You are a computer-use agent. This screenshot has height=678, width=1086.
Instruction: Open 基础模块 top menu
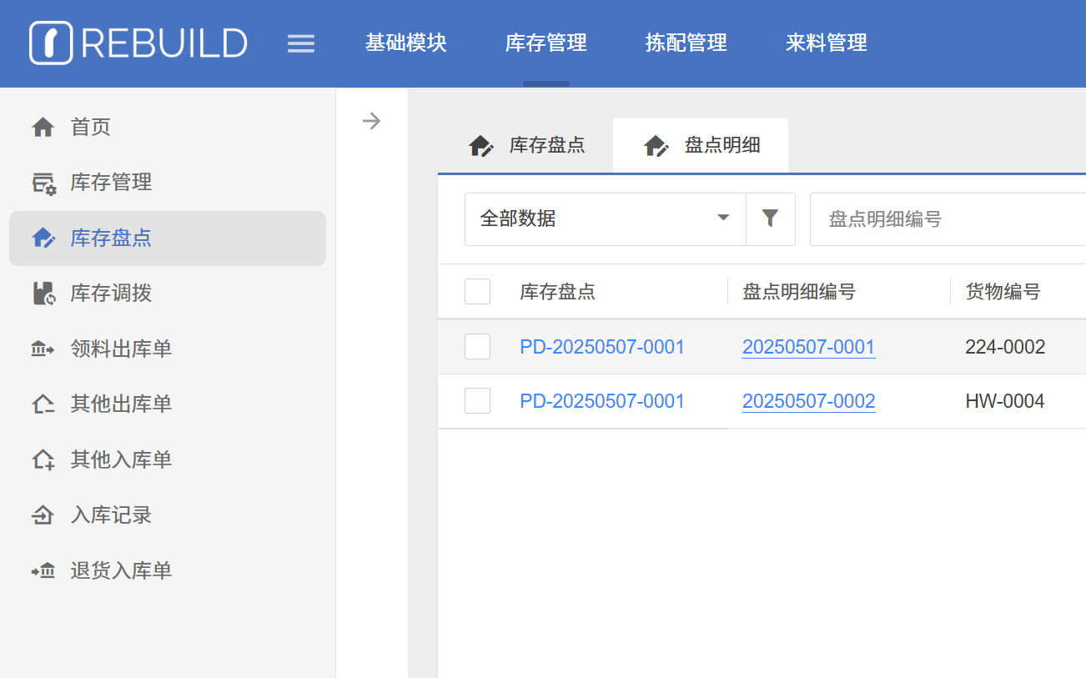pyautogui.click(x=406, y=43)
